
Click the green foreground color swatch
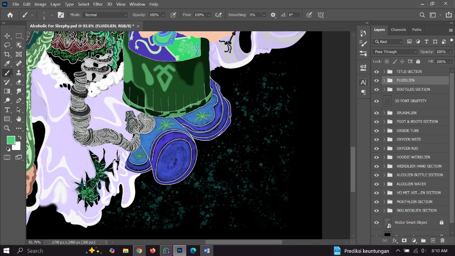11,140
